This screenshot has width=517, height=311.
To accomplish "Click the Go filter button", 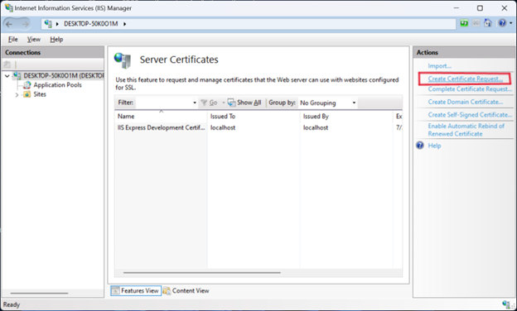I will pos(209,103).
